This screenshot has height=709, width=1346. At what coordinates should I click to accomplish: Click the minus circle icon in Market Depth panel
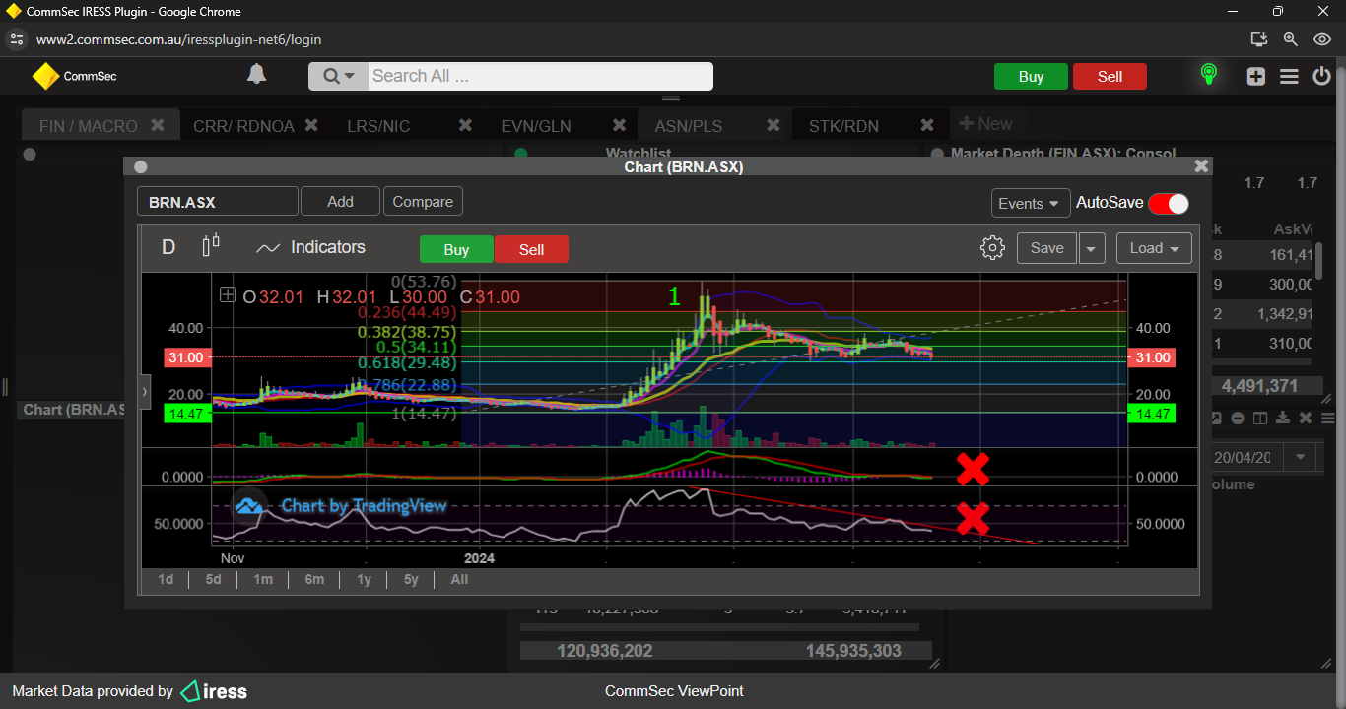(1238, 419)
